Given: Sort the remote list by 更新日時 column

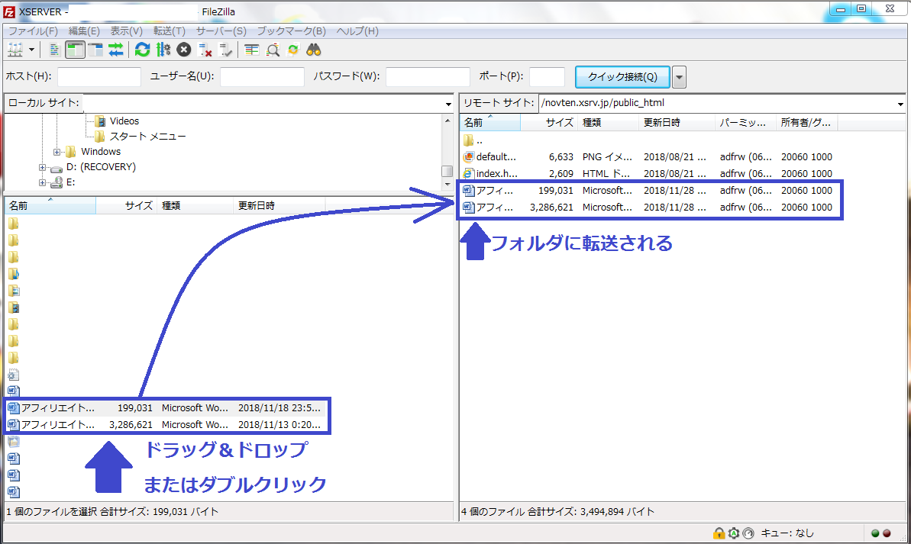Looking at the screenshot, I should pyautogui.click(x=661, y=123).
